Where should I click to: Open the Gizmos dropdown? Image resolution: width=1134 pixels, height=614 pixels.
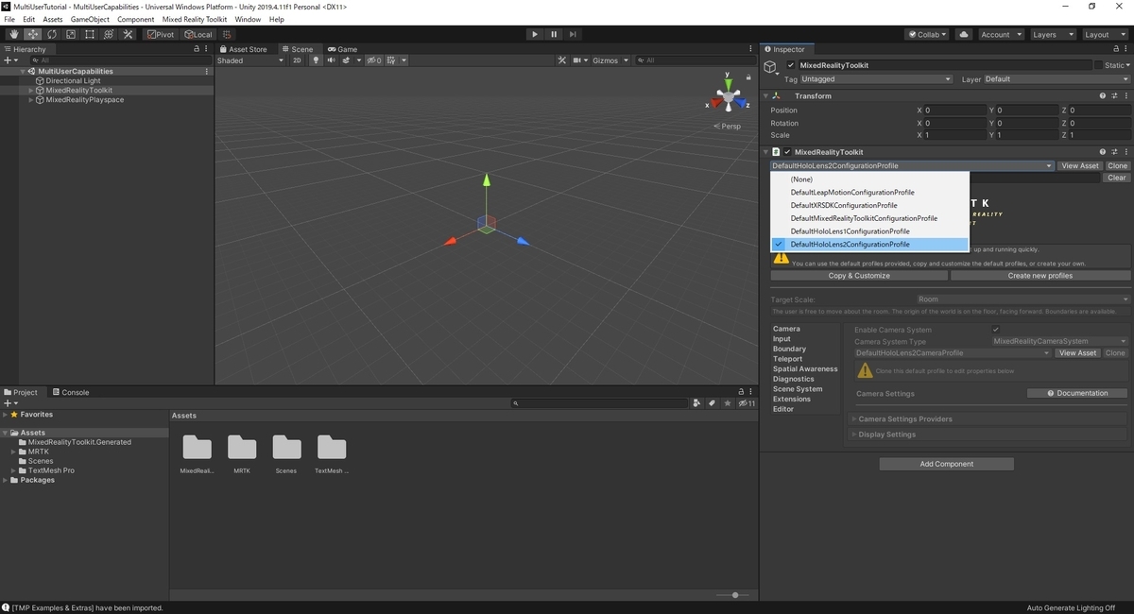coord(610,60)
